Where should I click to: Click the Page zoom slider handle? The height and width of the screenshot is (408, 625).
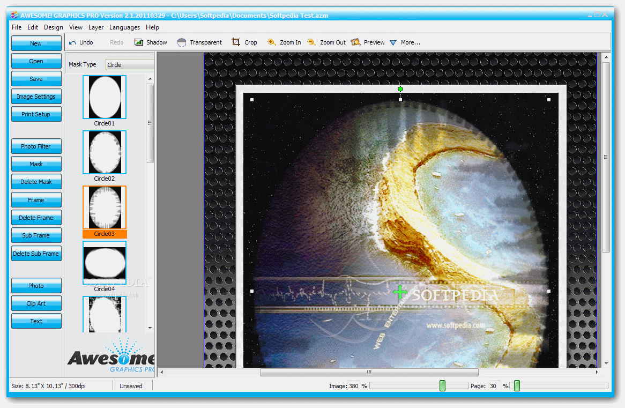coord(517,385)
